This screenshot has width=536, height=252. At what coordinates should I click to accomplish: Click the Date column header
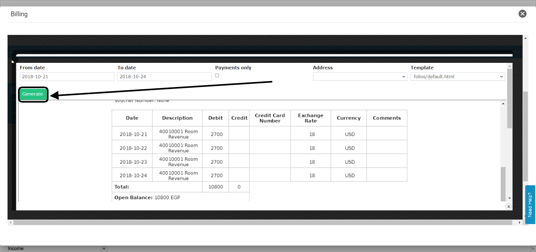coord(132,118)
